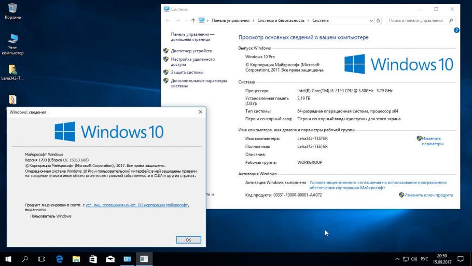472x266 pixels.
Task: Open license agreement terms link in System window
Action: 378,185
